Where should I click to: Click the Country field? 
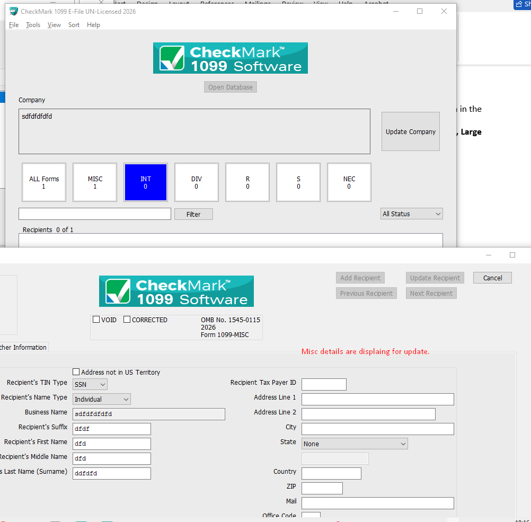click(331, 473)
